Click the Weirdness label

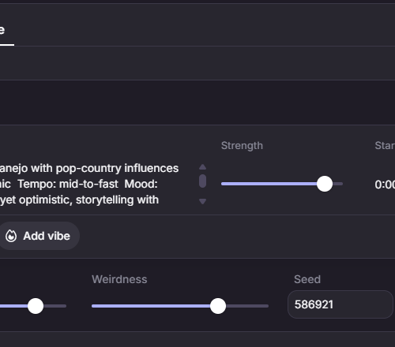coord(119,279)
